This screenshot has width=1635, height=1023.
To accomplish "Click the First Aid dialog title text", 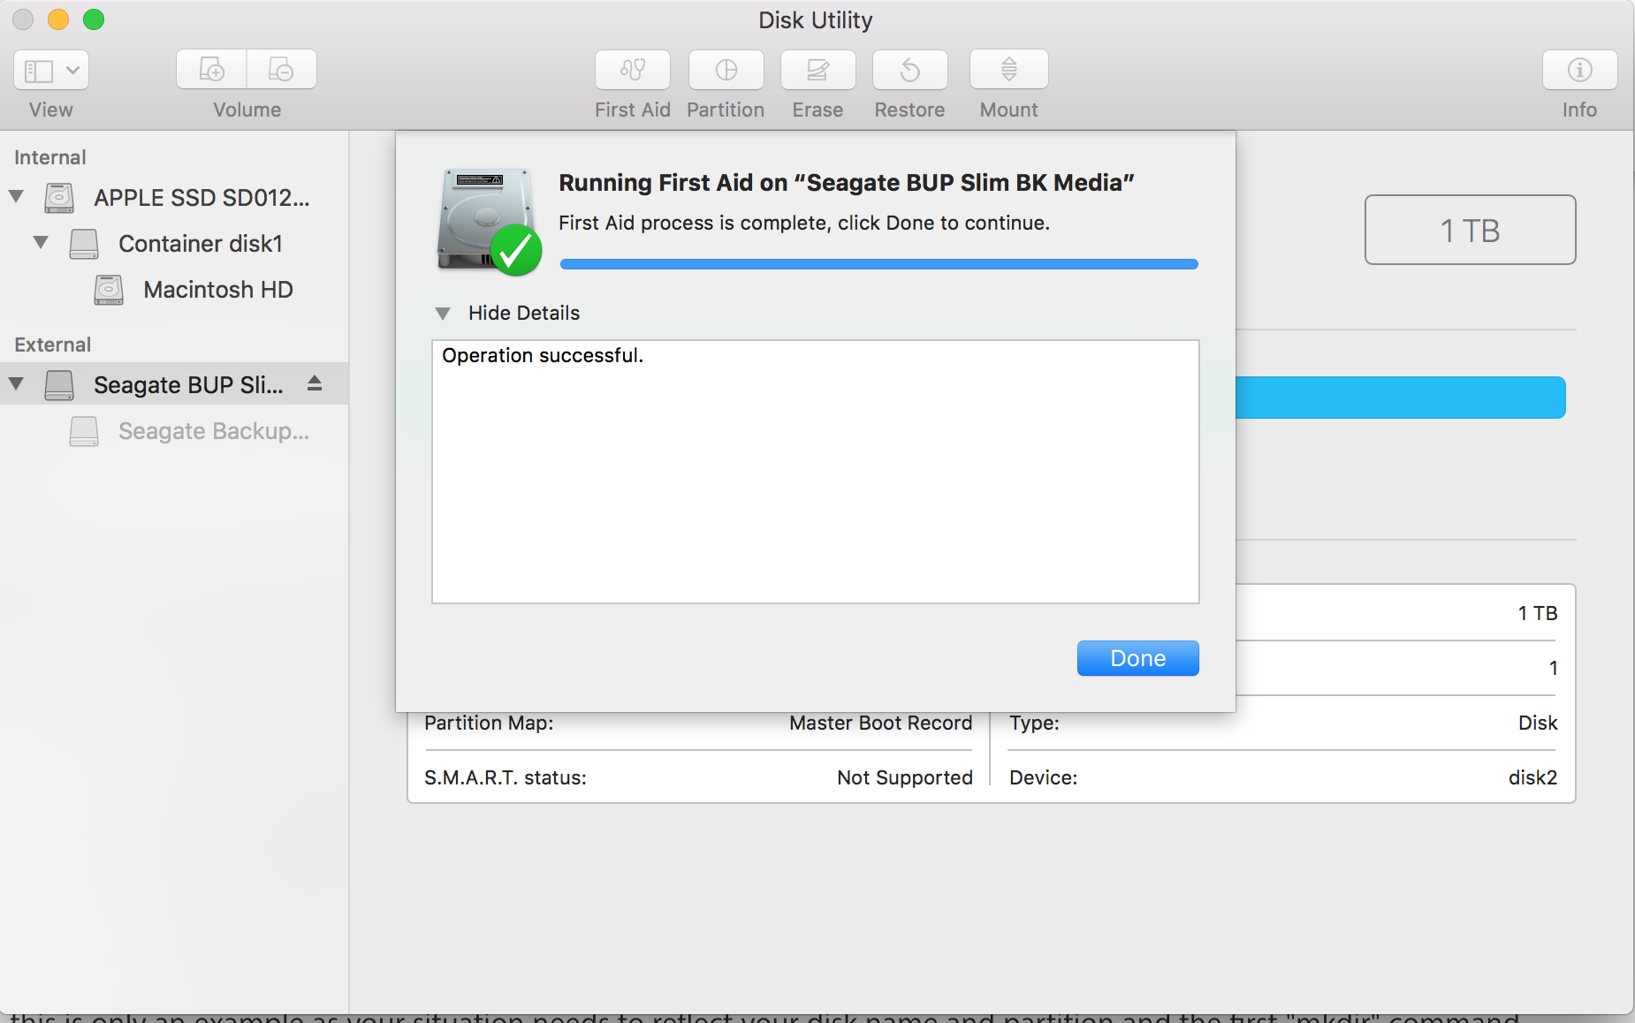I will point(847,182).
